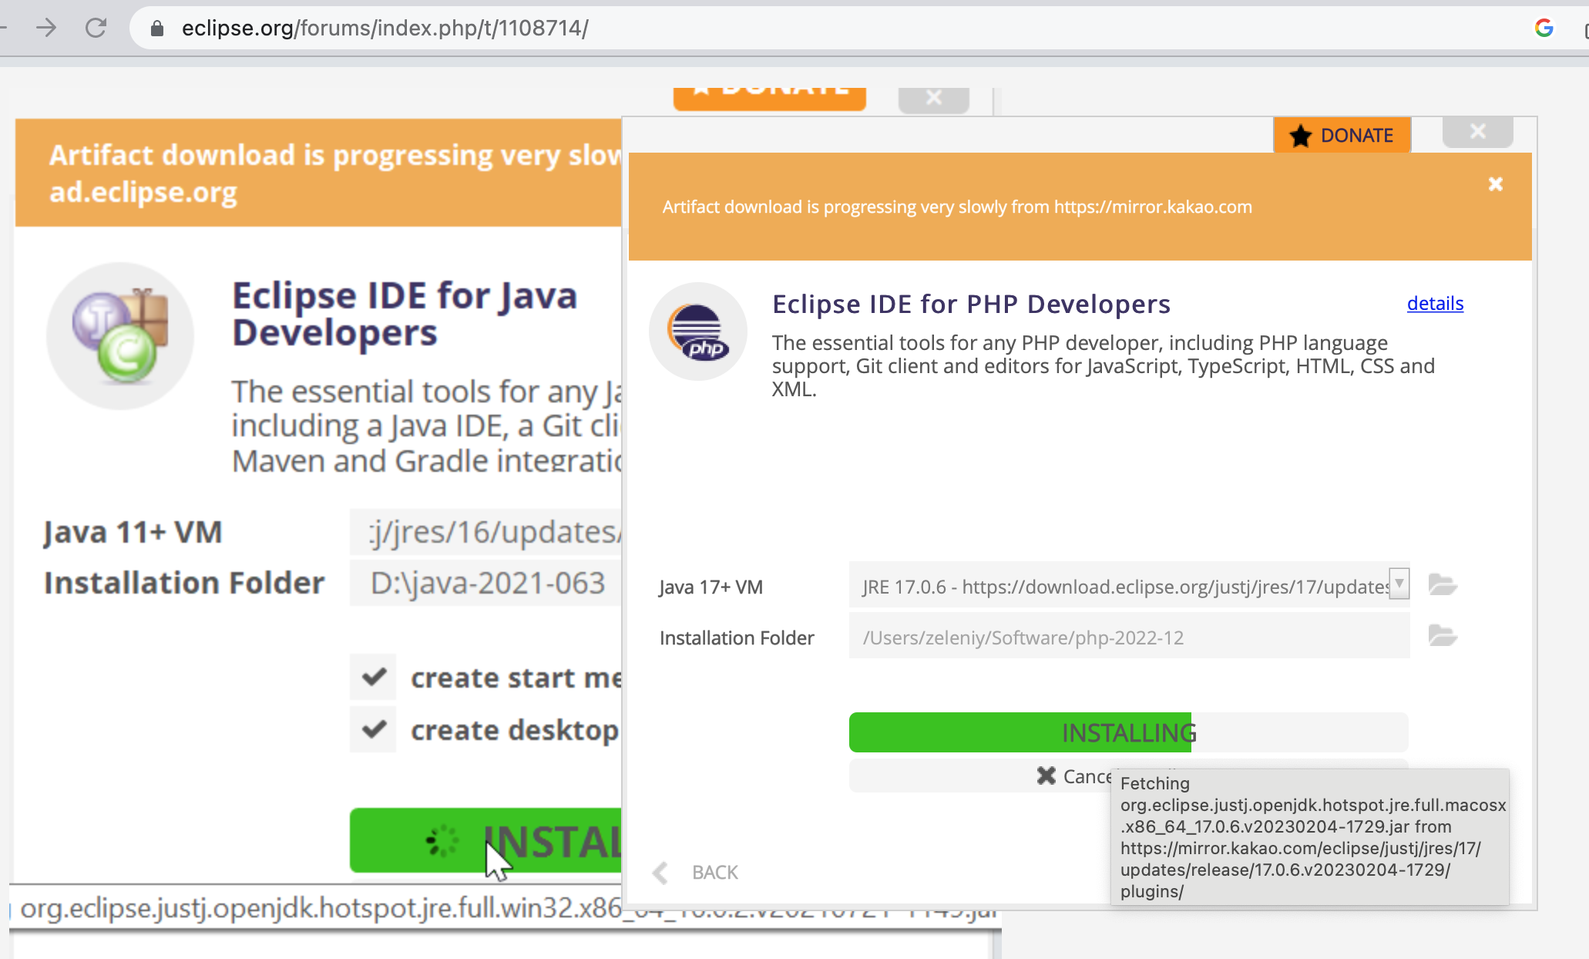Browse for Java VM with the folder icon
The width and height of the screenshot is (1589, 959).
[x=1442, y=585]
